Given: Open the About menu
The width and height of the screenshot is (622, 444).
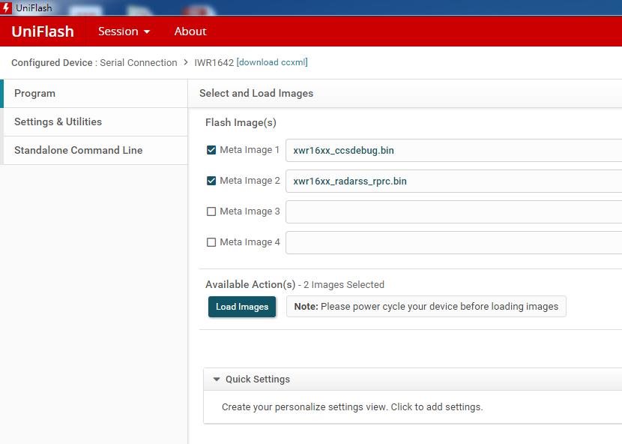Looking at the screenshot, I should (x=190, y=31).
